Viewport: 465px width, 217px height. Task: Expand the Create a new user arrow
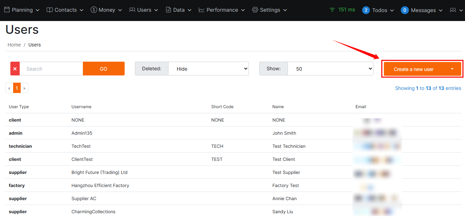click(452, 69)
